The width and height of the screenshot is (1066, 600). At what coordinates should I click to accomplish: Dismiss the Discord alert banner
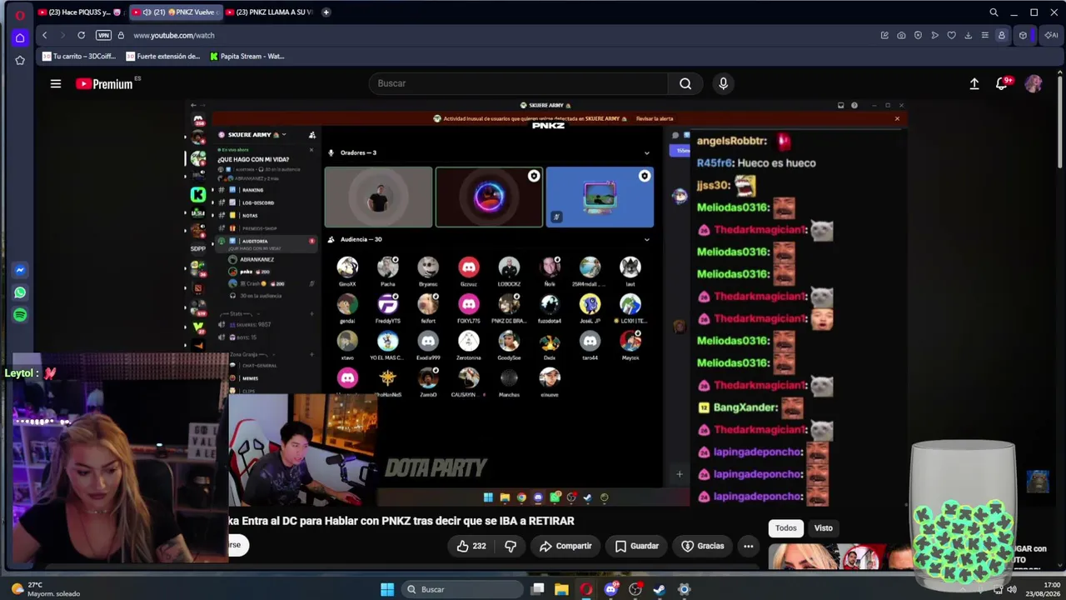(x=897, y=118)
